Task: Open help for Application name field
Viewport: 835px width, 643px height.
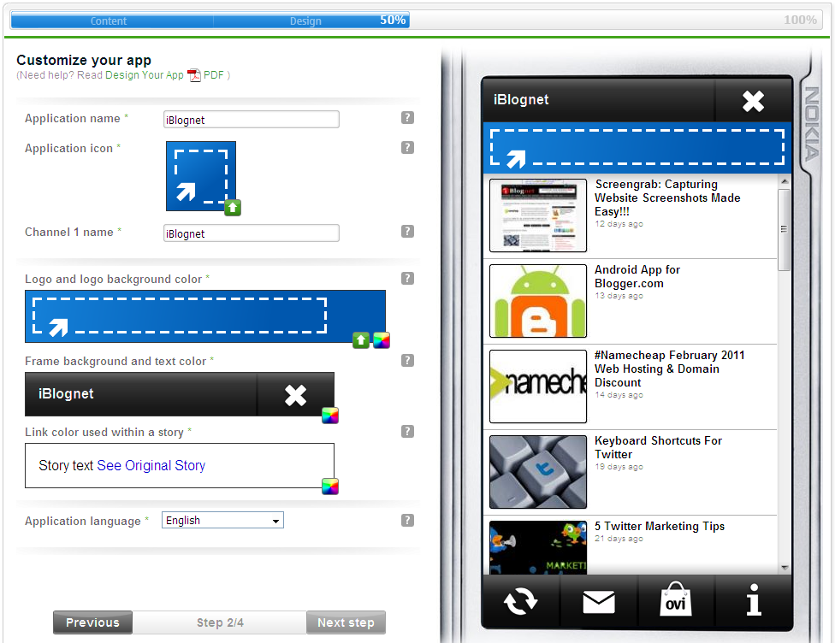Action: [x=407, y=118]
